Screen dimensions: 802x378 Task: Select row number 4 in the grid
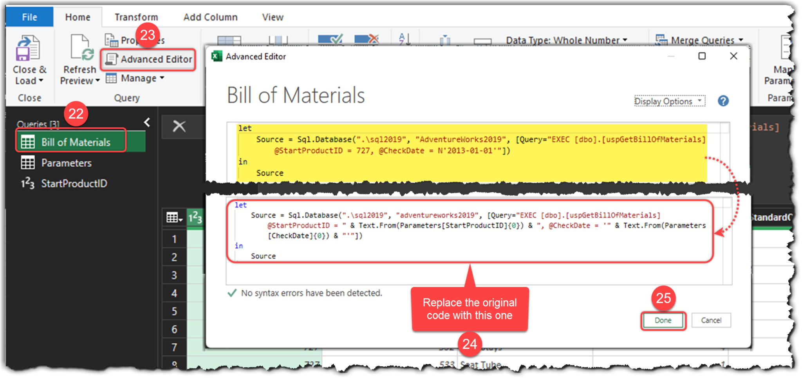point(174,293)
